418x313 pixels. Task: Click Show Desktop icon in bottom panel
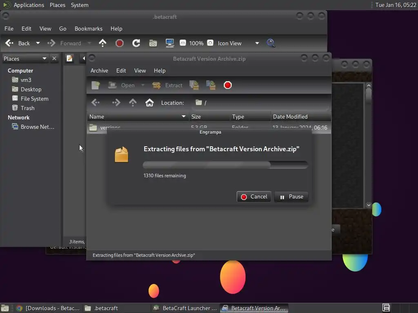pos(5,308)
